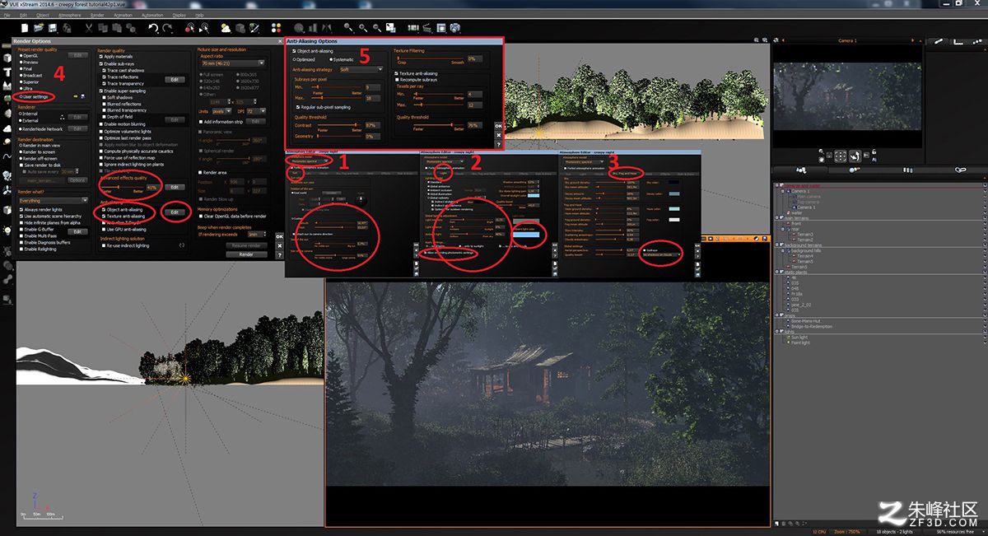
Task: Open the File menu
Action: [7, 15]
